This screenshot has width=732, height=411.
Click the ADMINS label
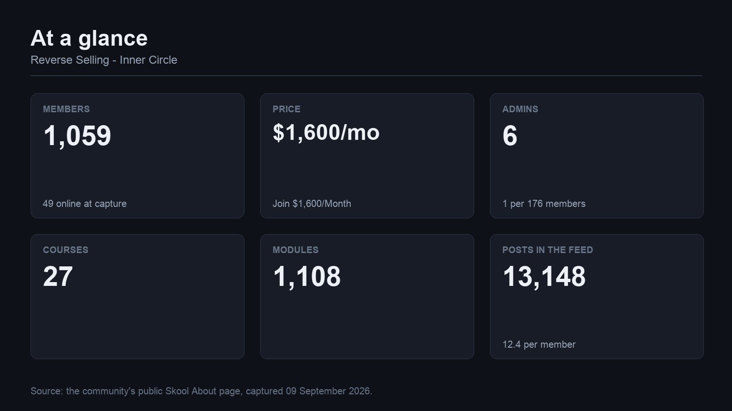[x=520, y=109]
